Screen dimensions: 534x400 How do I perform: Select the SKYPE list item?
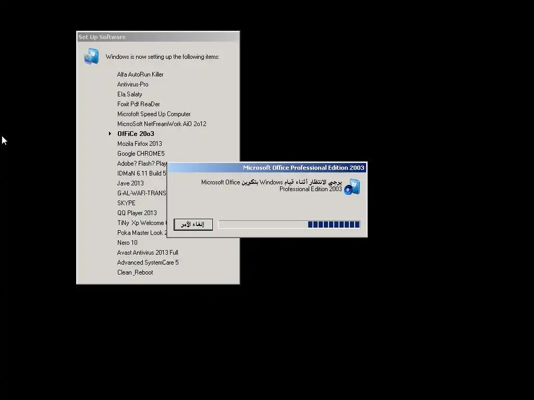(x=126, y=203)
